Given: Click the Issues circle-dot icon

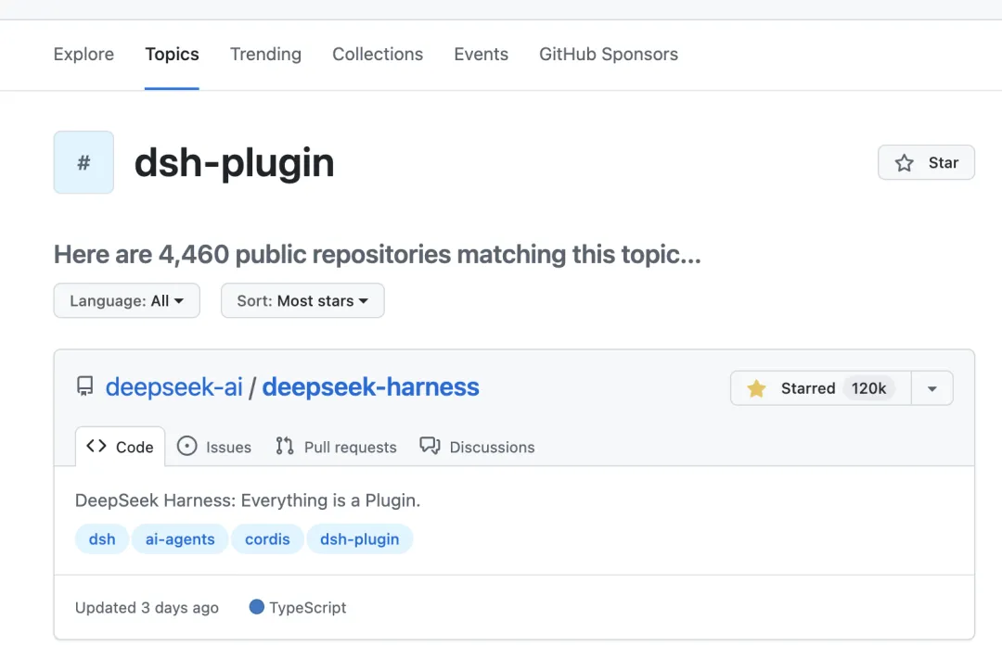Looking at the screenshot, I should coord(186,446).
